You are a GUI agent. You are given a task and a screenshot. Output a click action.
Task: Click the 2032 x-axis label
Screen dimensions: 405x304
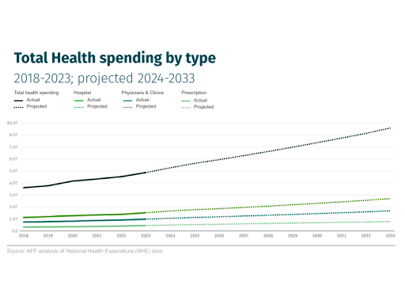366,236
